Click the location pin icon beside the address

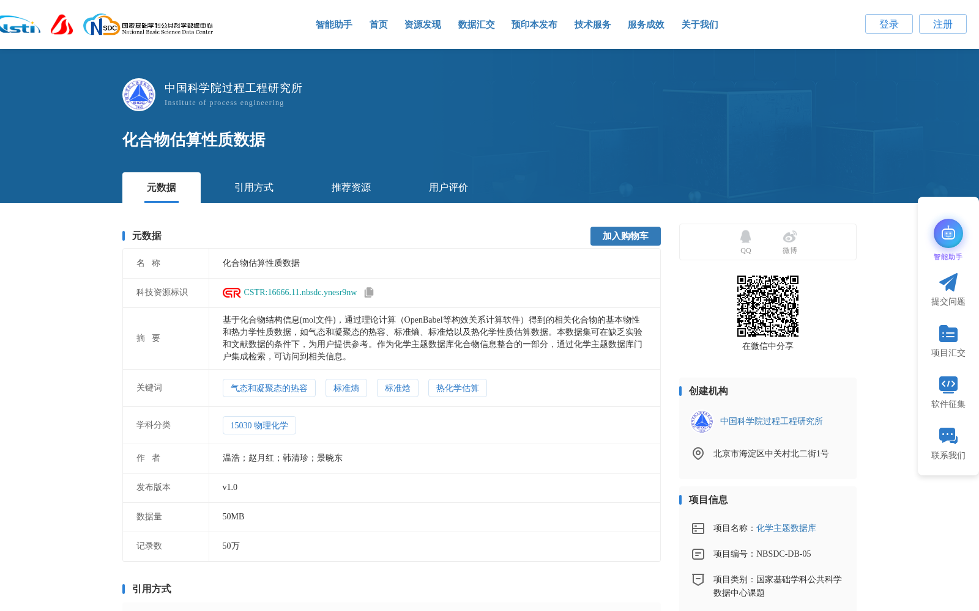coord(698,453)
